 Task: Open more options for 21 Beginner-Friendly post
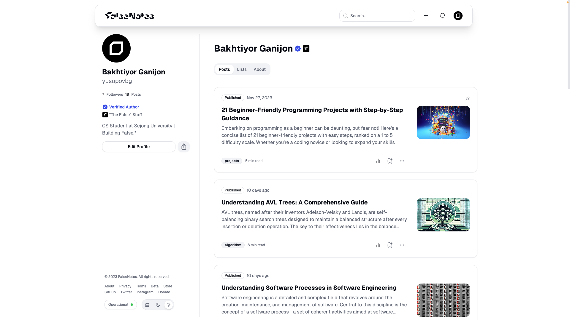tap(402, 161)
